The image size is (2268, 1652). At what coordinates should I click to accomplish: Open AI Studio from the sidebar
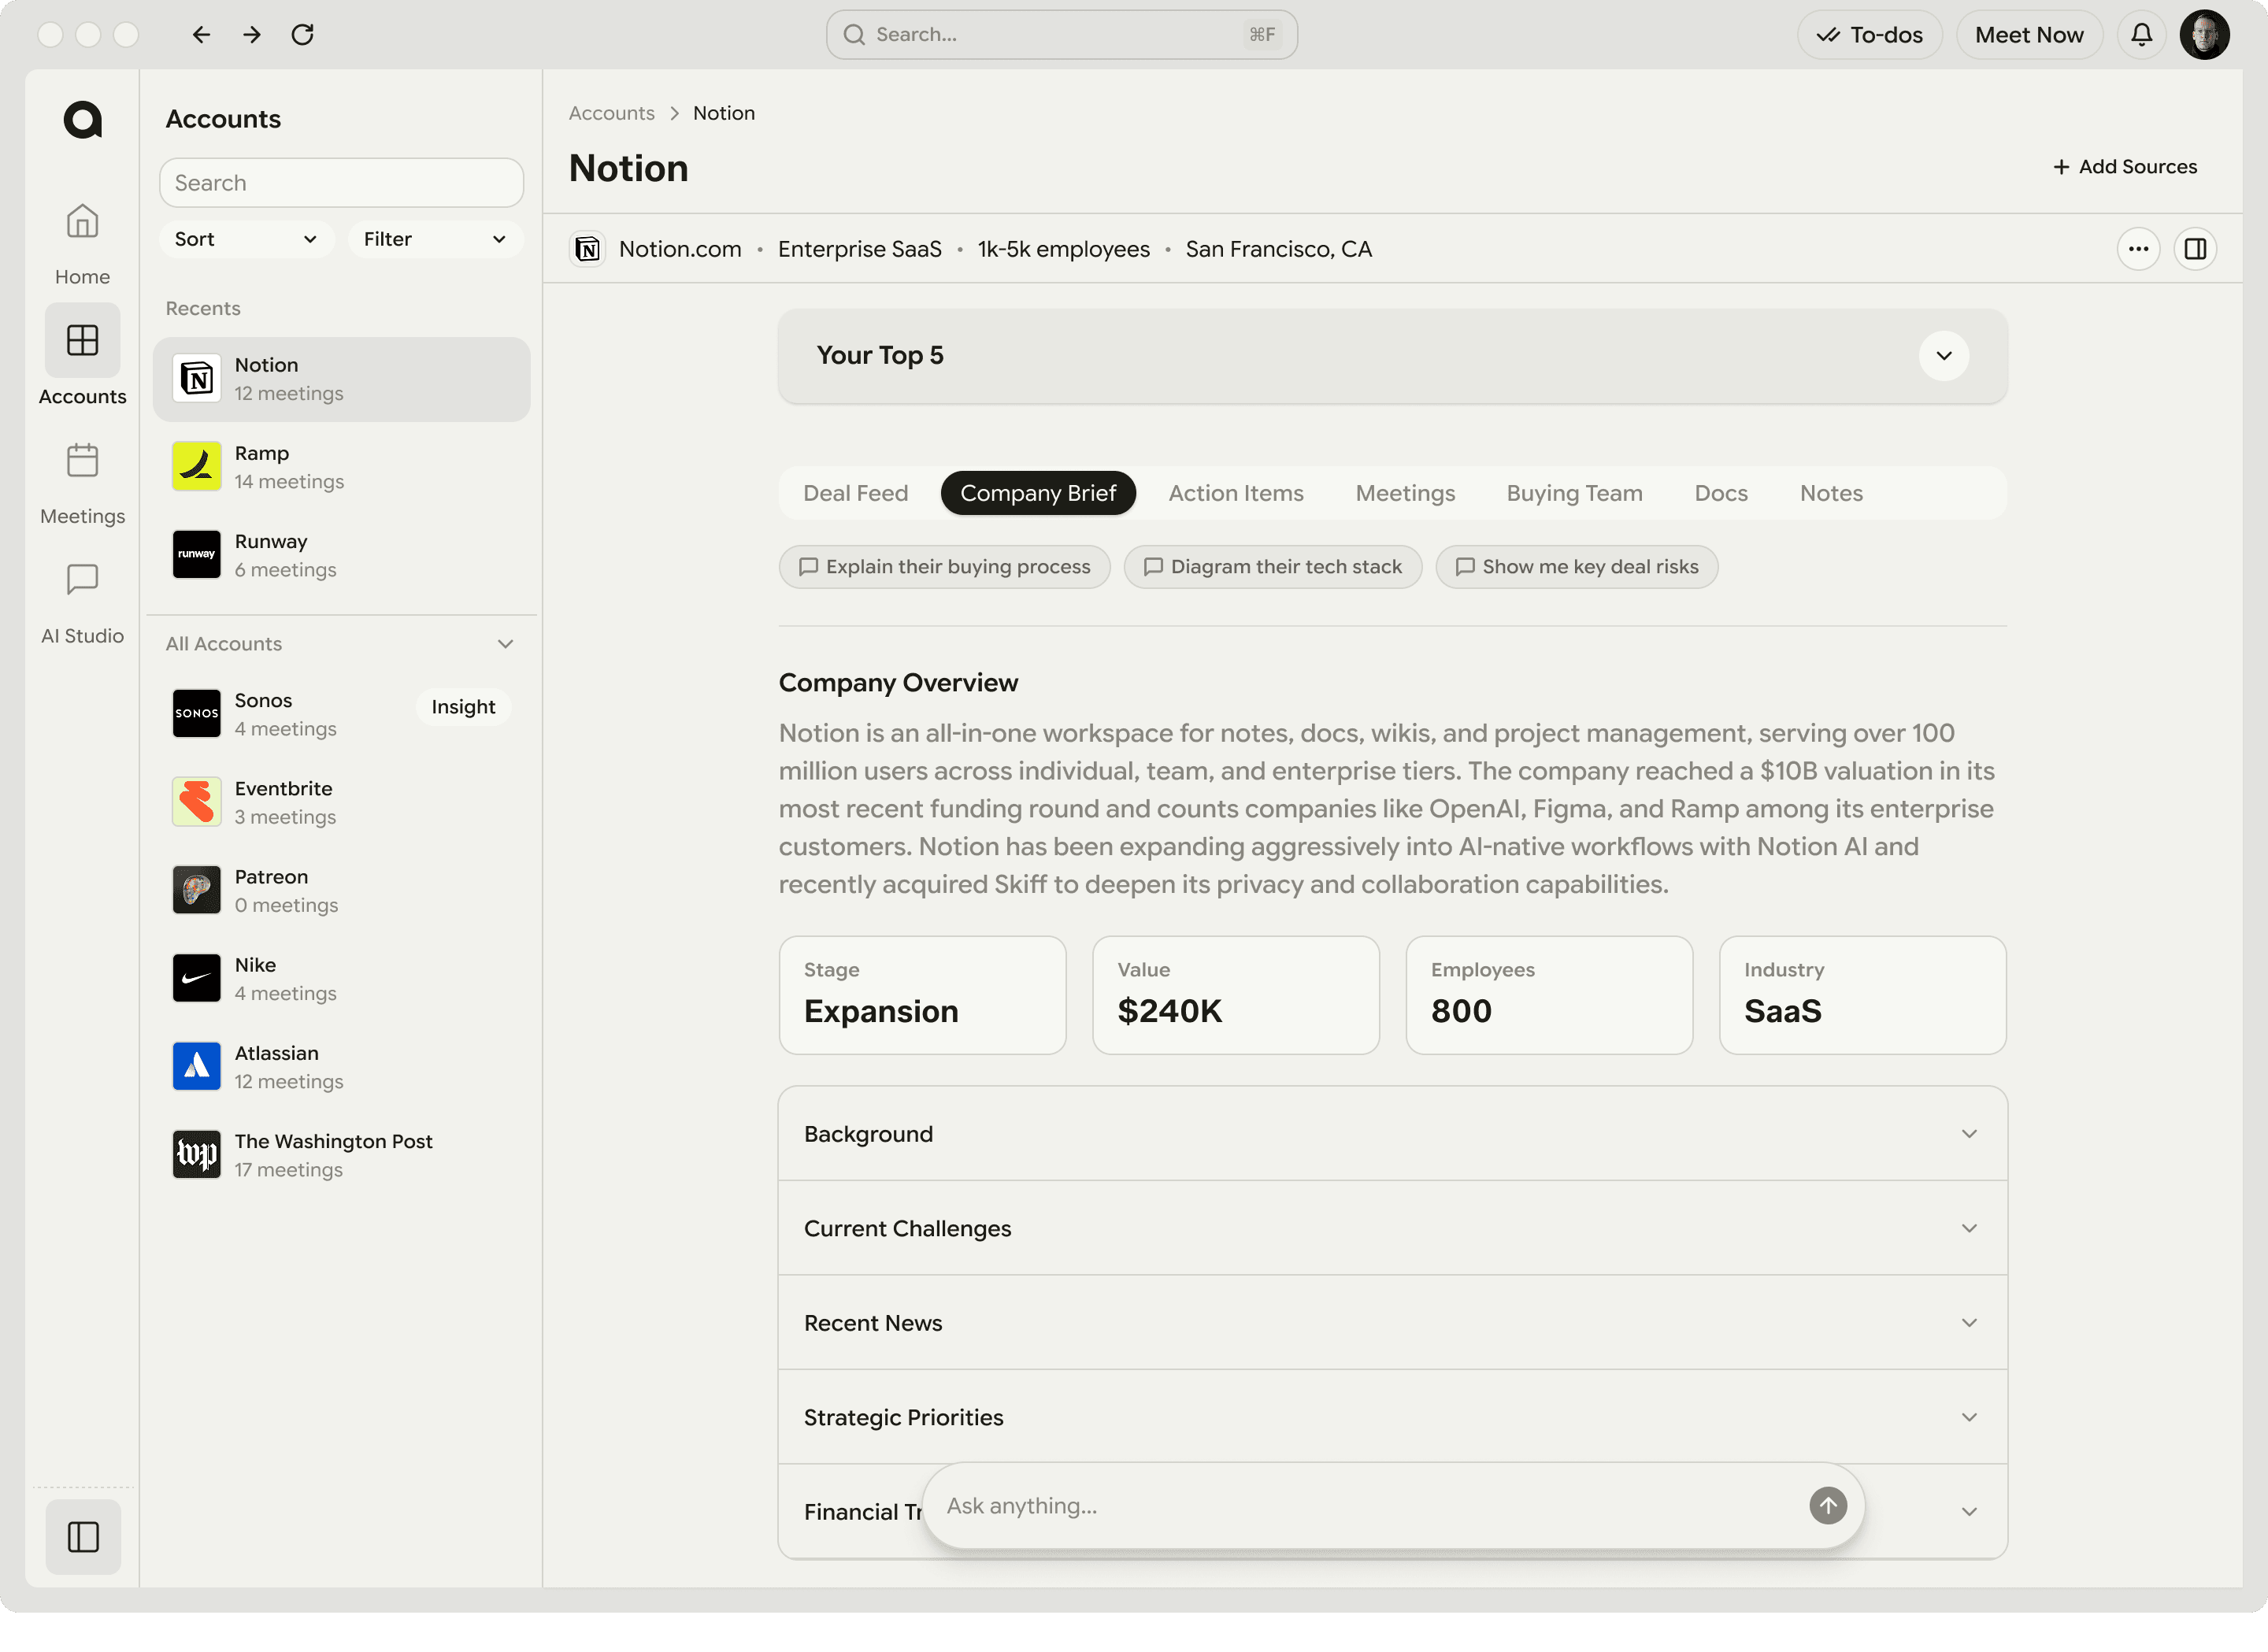coord(82,581)
